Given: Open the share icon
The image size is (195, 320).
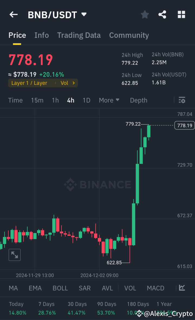Looking at the screenshot, I should click(x=162, y=14).
